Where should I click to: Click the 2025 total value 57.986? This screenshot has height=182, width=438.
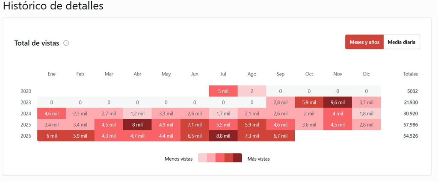tap(411, 125)
